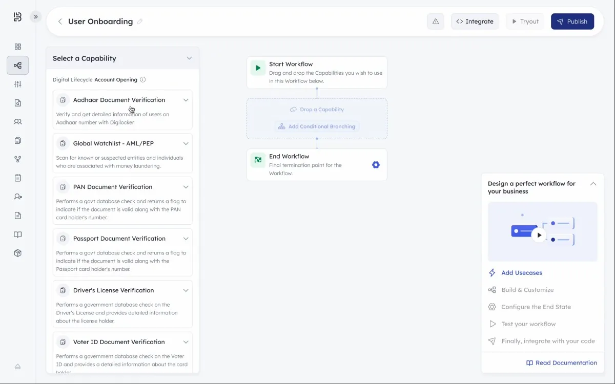Open the add-user sidebar icon
The height and width of the screenshot is (384, 615).
coord(18,197)
